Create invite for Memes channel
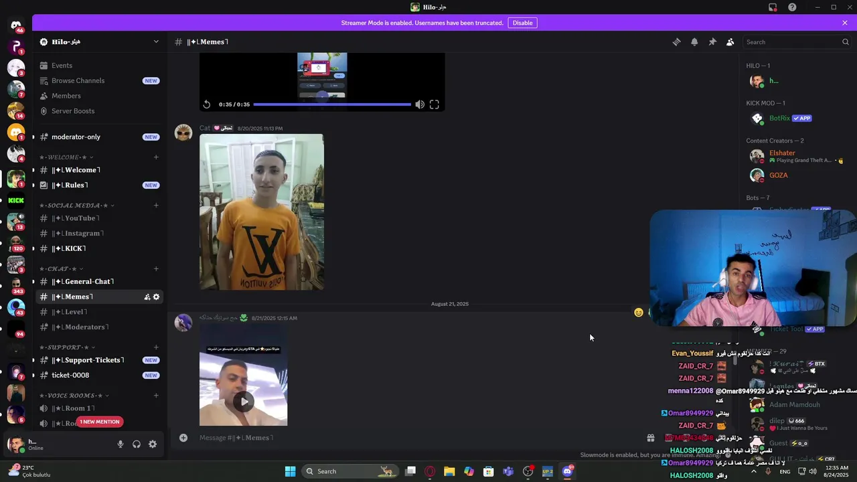The image size is (857, 482). (147, 297)
